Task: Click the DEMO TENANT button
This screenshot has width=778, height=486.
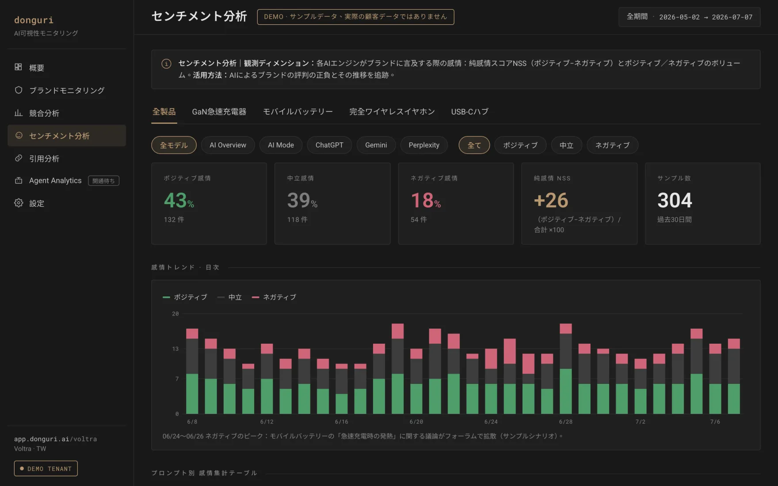Action: click(46, 468)
